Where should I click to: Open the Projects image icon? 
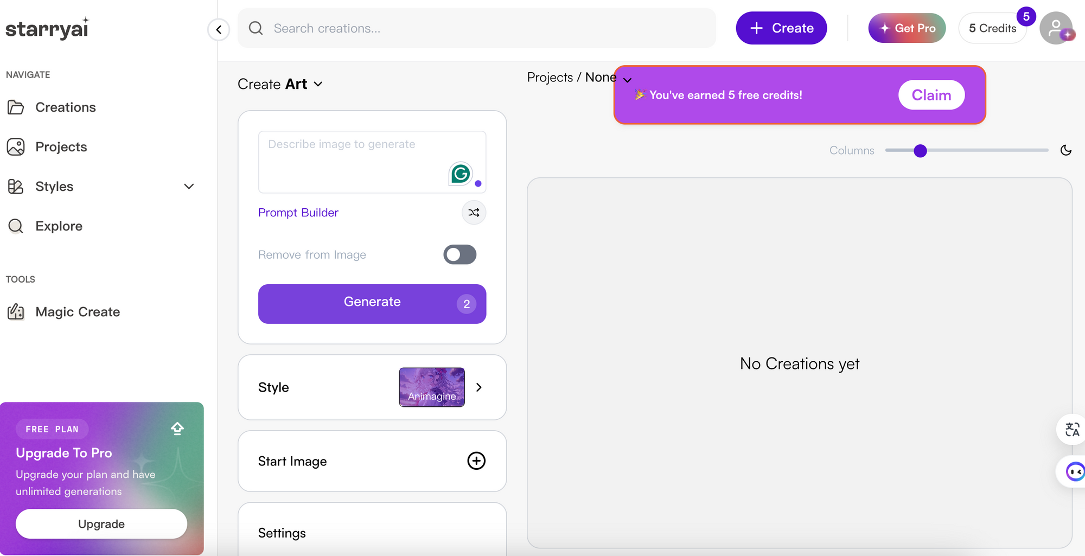16,147
